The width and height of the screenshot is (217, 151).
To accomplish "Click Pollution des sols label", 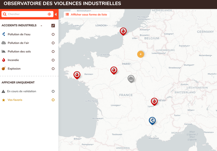I will [x=19, y=52].
